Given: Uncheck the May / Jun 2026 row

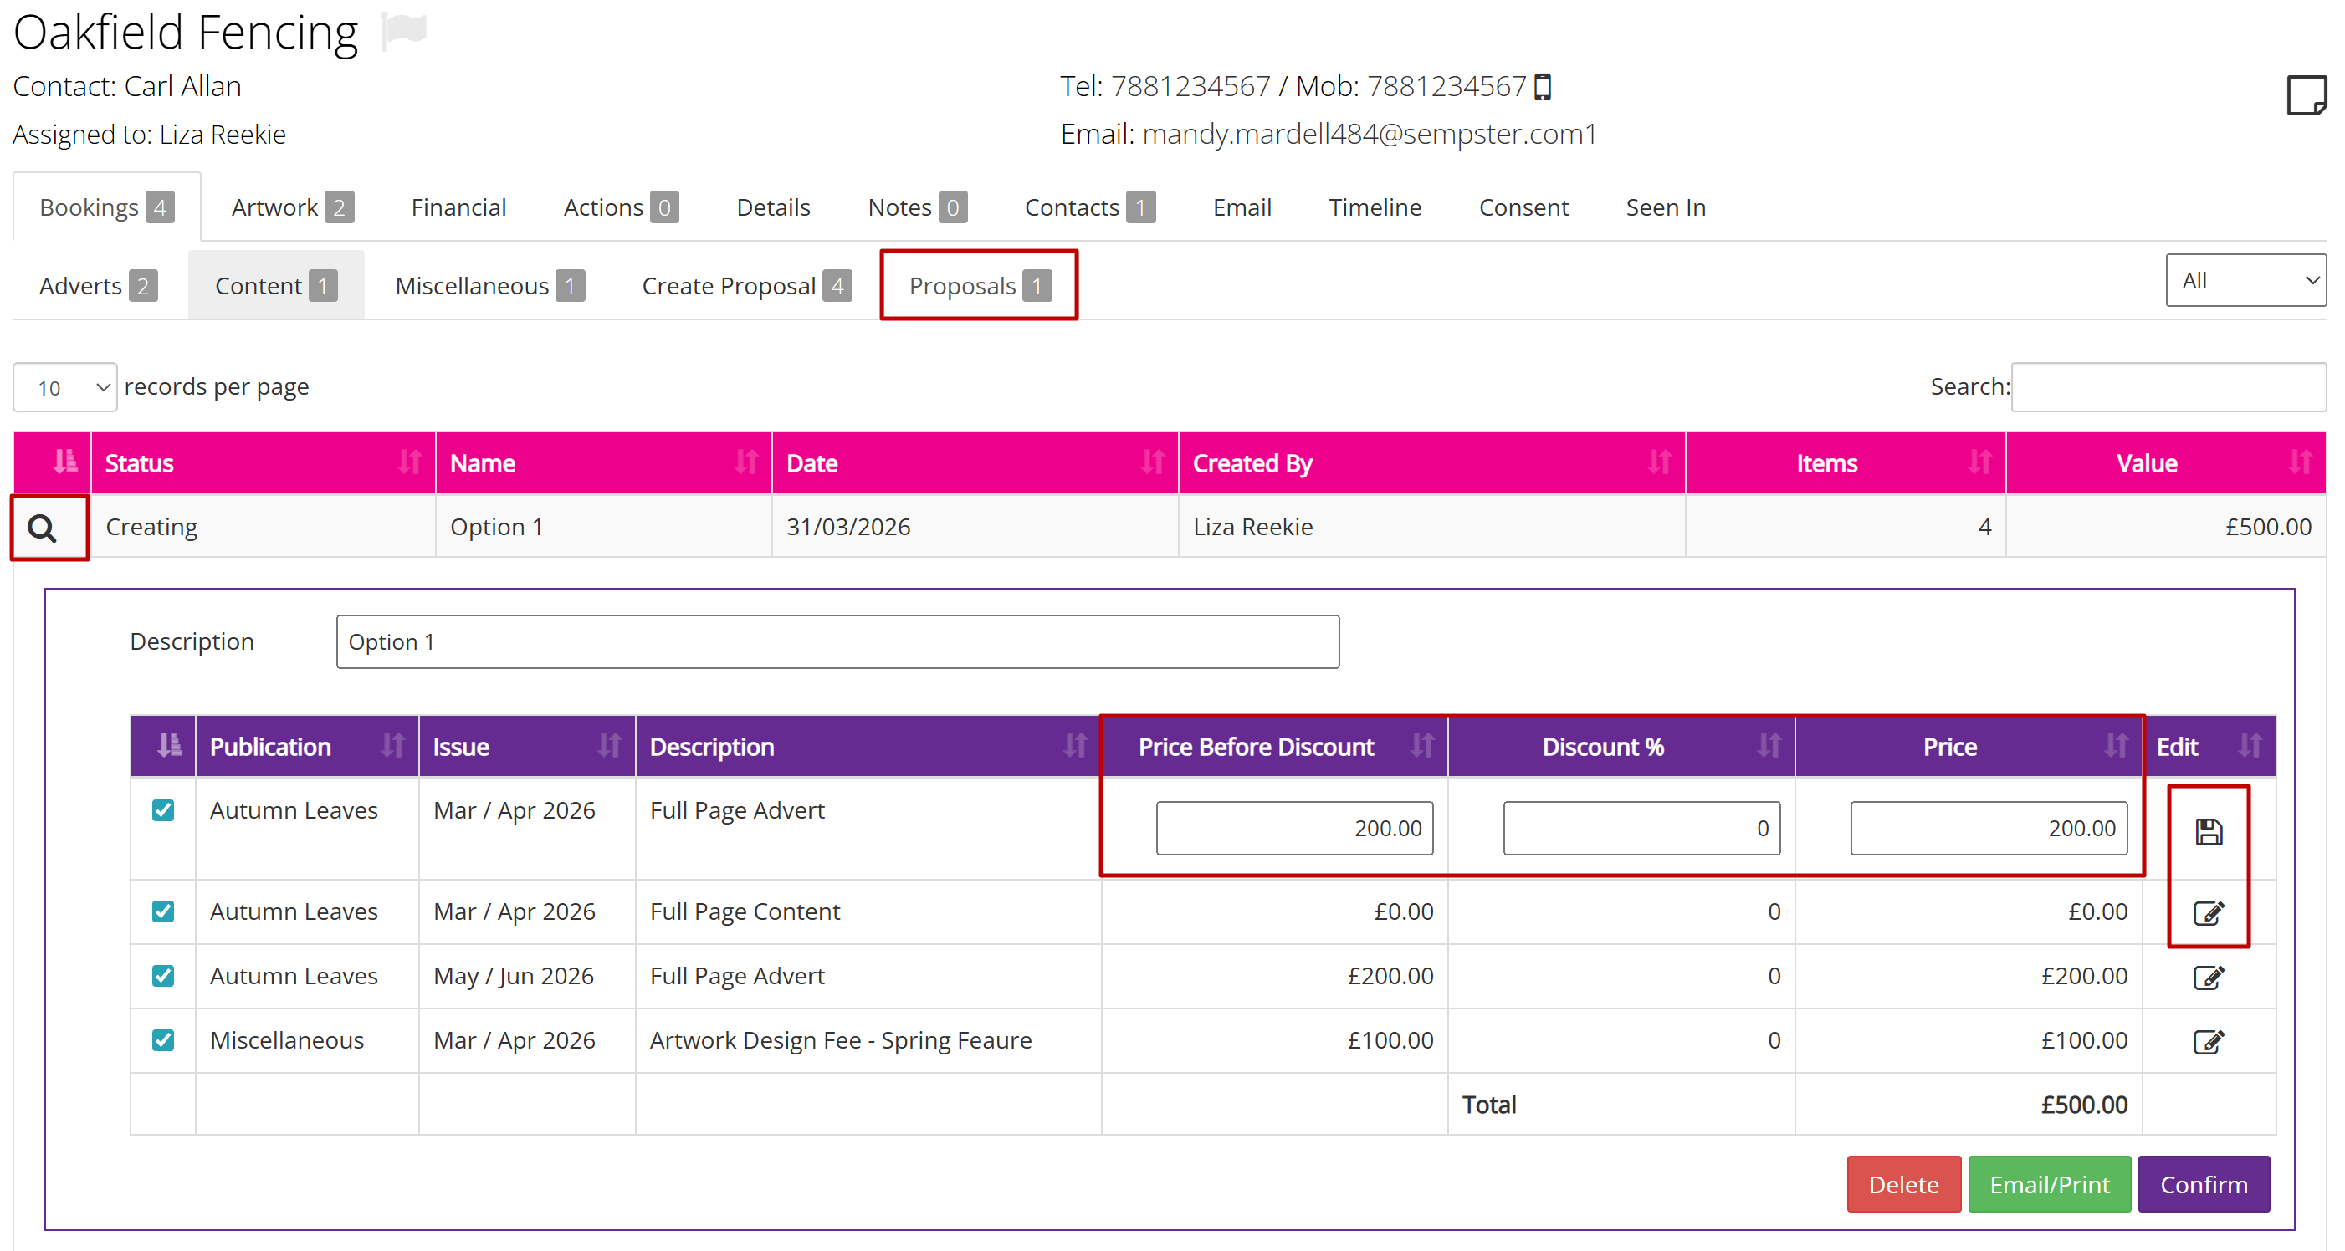Looking at the screenshot, I should click(163, 976).
